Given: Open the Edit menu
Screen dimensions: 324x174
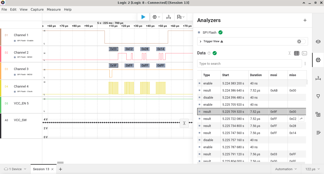Looking at the screenshot, I should (13, 9).
